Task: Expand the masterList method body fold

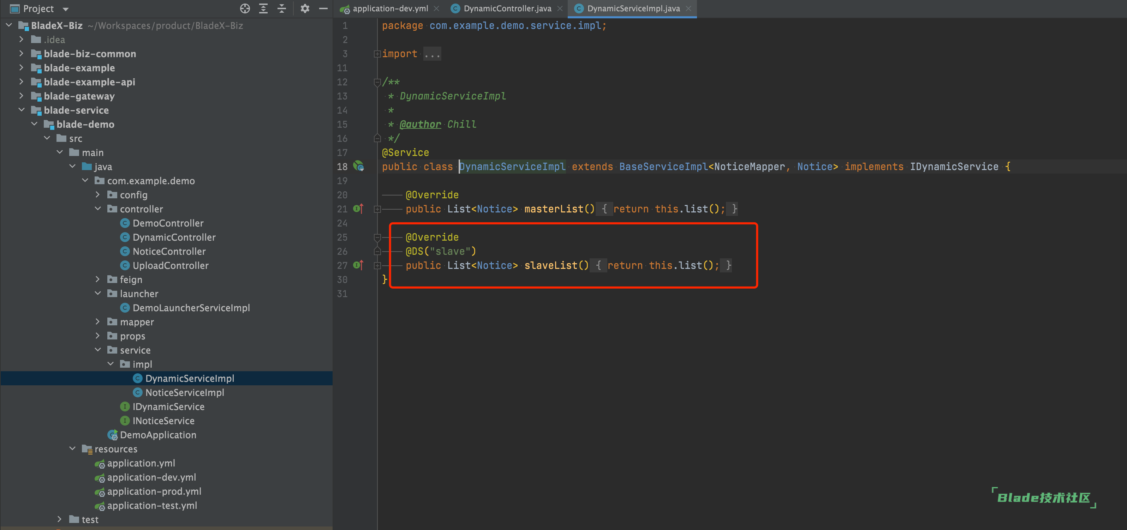Action: [x=377, y=209]
